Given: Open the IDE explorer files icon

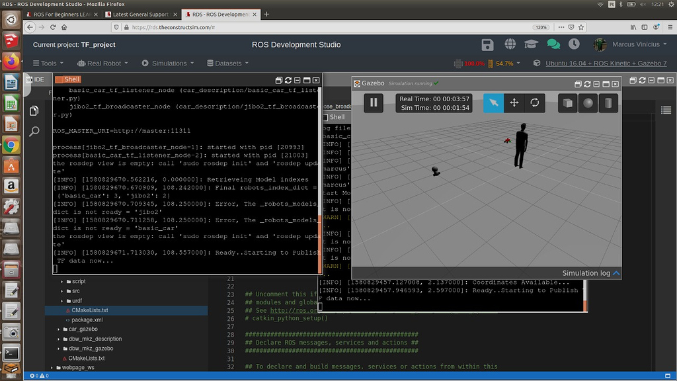Looking at the screenshot, I should coord(34,110).
